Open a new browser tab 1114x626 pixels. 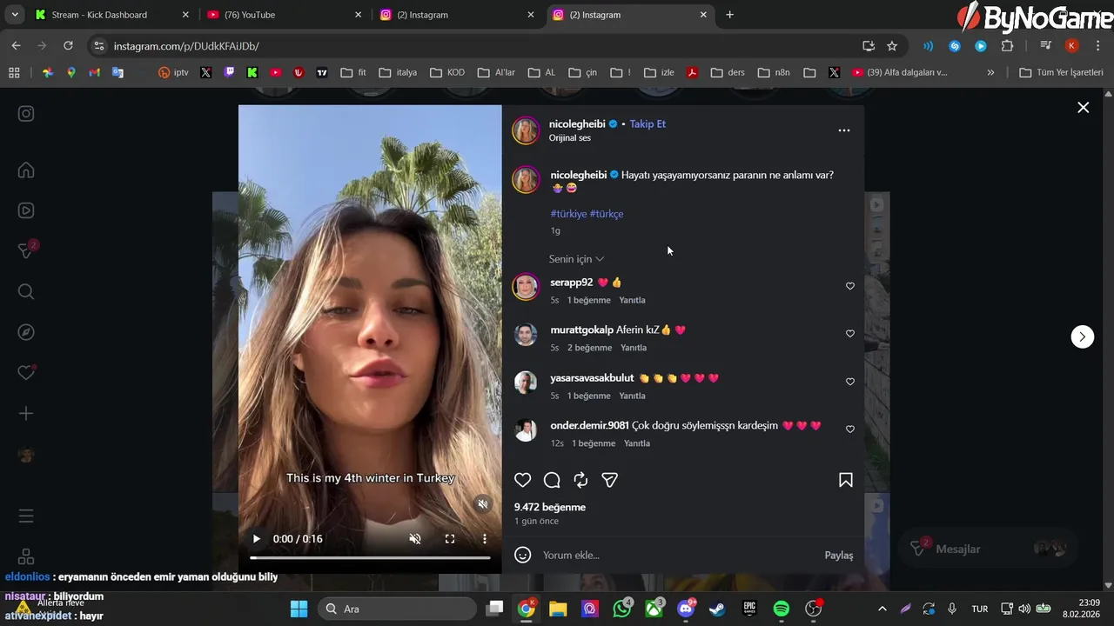(x=729, y=15)
